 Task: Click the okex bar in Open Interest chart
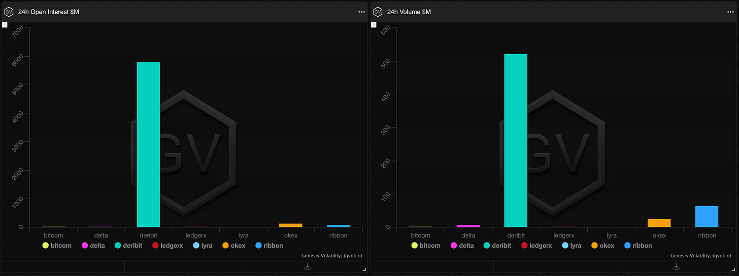click(x=291, y=225)
